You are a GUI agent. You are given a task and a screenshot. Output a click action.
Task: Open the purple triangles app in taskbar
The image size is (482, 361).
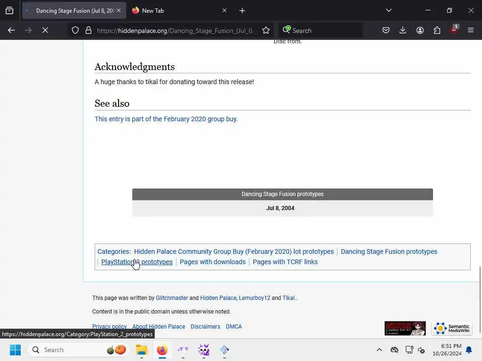click(183, 350)
